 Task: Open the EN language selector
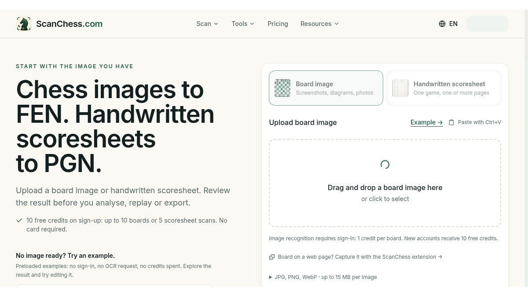[448, 24]
